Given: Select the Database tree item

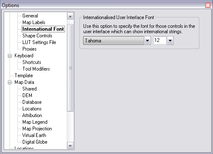Looking at the screenshot, I should (32, 102).
